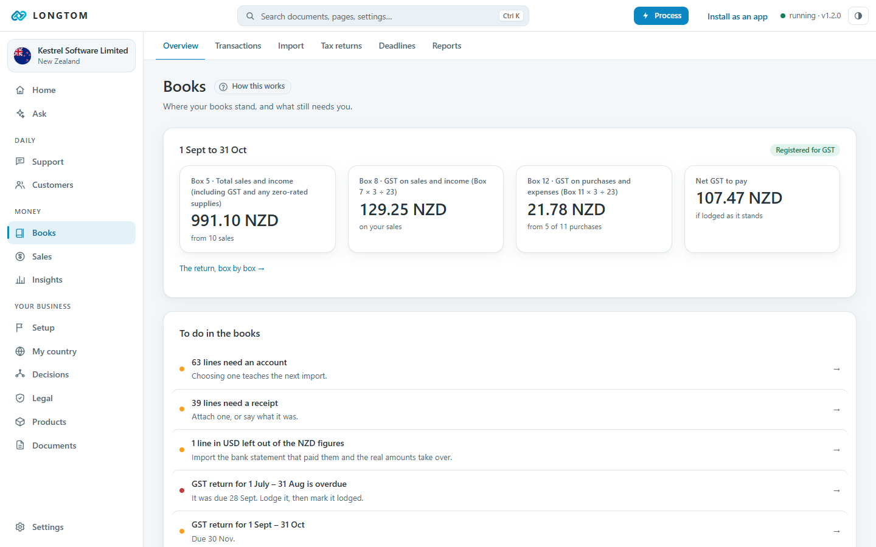876x547 pixels.
Task: Open the 63 lines need an account arrow
Action: pos(836,369)
